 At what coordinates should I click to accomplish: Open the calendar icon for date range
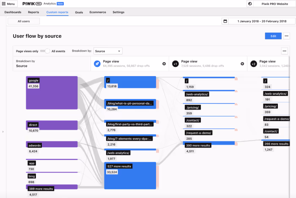(225, 21)
